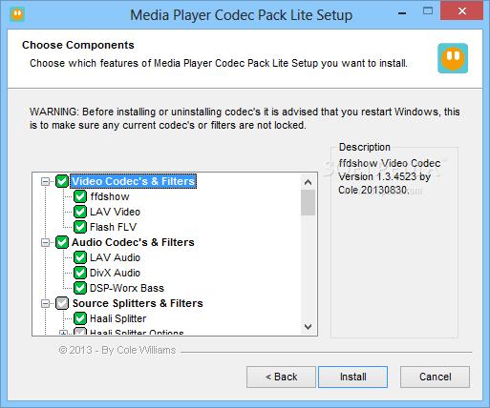Click the scroll down arrow of component list

(x=308, y=327)
